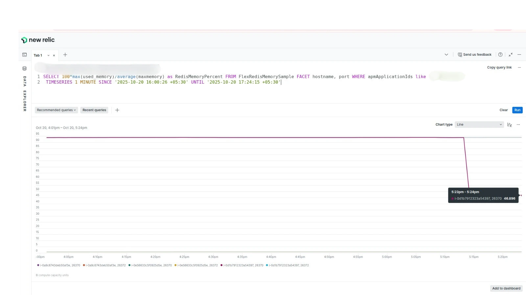Click the SELECT keyword in the query
The image size is (526, 295).
point(51,77)
